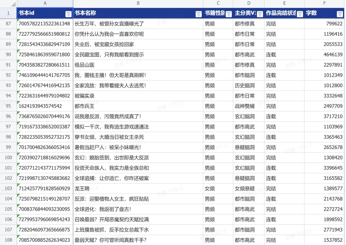Click the filter icon on 作品完结状态 column
The width and height of the screenshot is (346, 245).
[300, 14]
